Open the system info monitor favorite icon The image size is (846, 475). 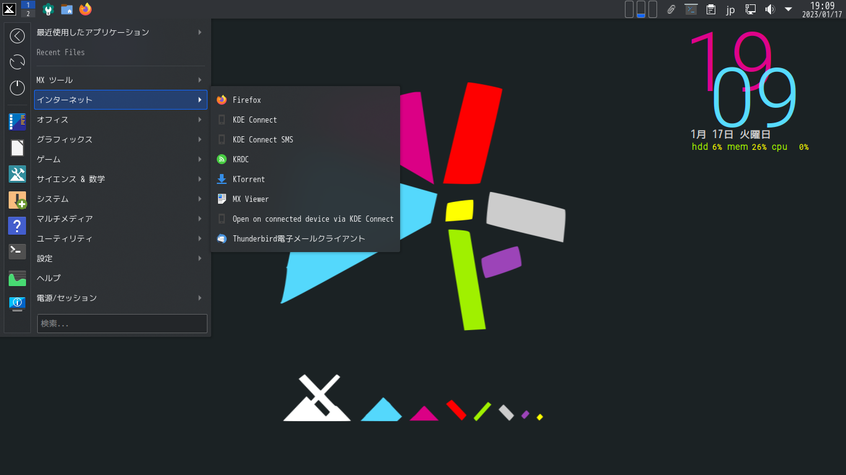(x=17, y=303)
